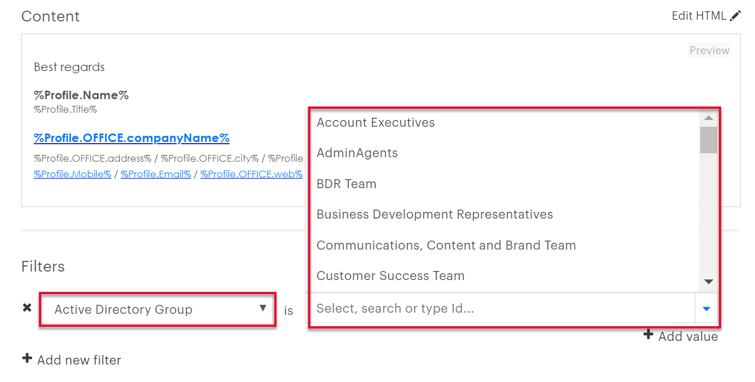Select Business Development Representatives option
The image size is (755, 382).
click(434, 214)
